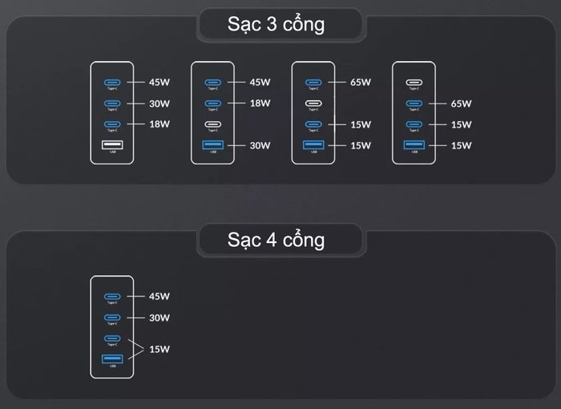Click white Type-C port above the 30W USB-A port
Screen dimensions: 561x409
click(213, 124)
